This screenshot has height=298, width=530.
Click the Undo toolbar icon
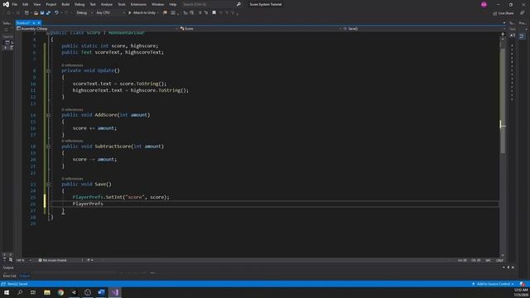click(x=56, y=13)
